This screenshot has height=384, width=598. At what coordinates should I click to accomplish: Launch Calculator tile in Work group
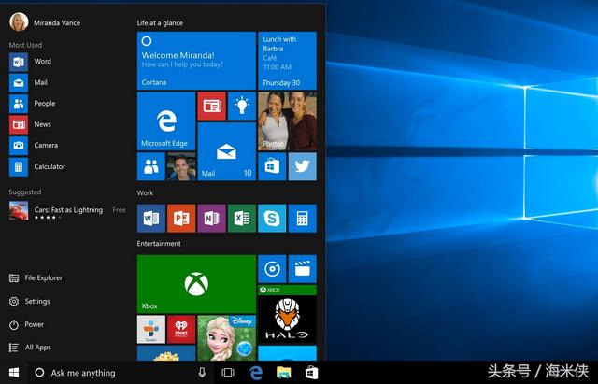coord(303,219)
